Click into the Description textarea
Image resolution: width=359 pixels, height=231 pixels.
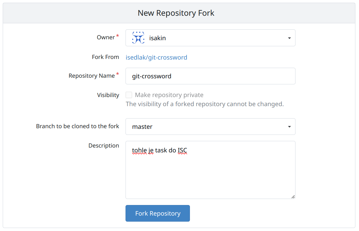click(211, 170)
